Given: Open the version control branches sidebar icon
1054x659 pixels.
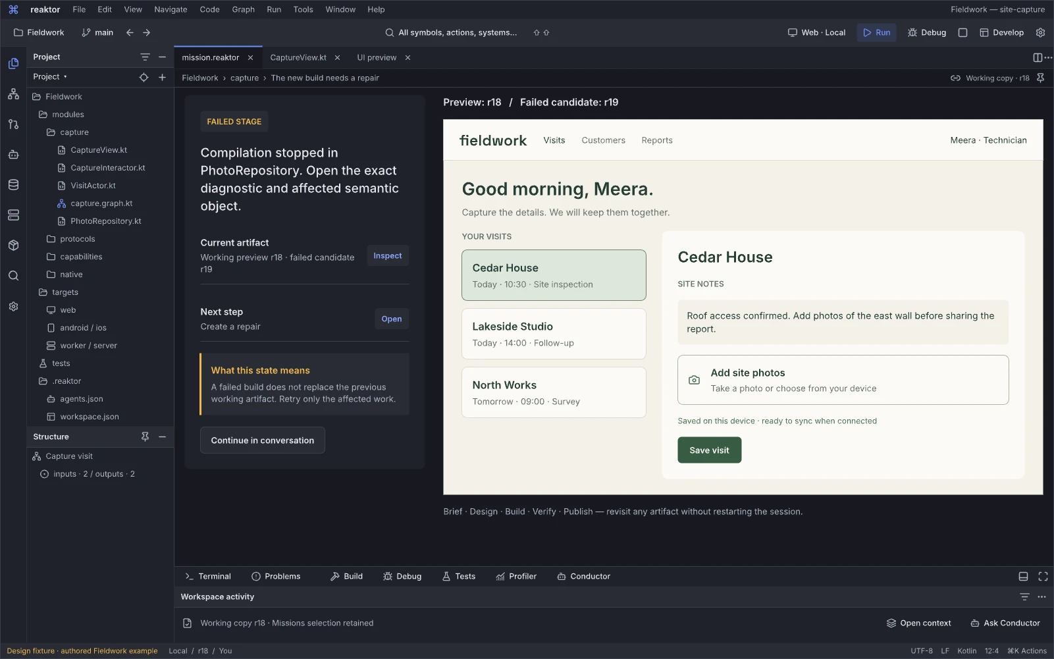Looking at the screenshot, I should pyautogui.click(x=13, y=124).
